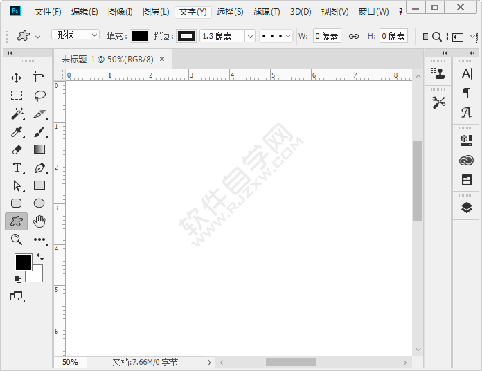Image resolution: width=482 pixels, height=371 pixels.
Task: Select the Custom Shape tool in toolbox
Action: click(x=17, y=221)
